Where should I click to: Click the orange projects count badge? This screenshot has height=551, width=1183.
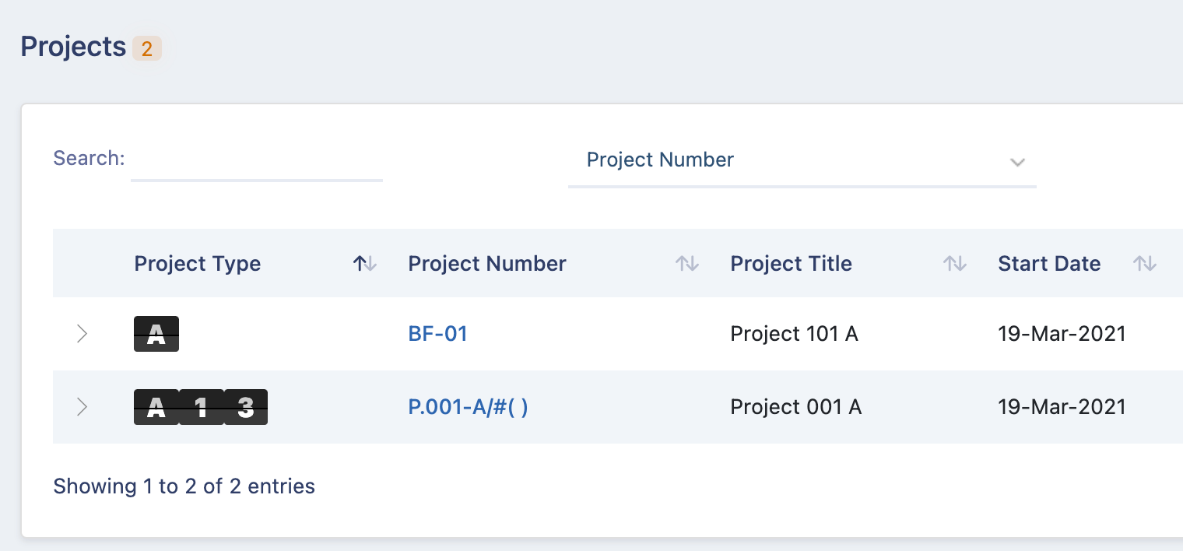click(x=147, y=48)
